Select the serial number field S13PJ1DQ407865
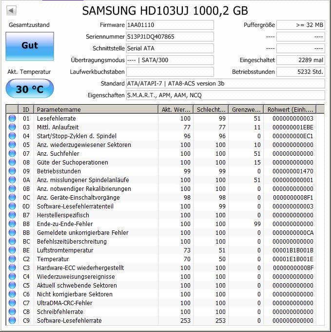 coord(170,37)
